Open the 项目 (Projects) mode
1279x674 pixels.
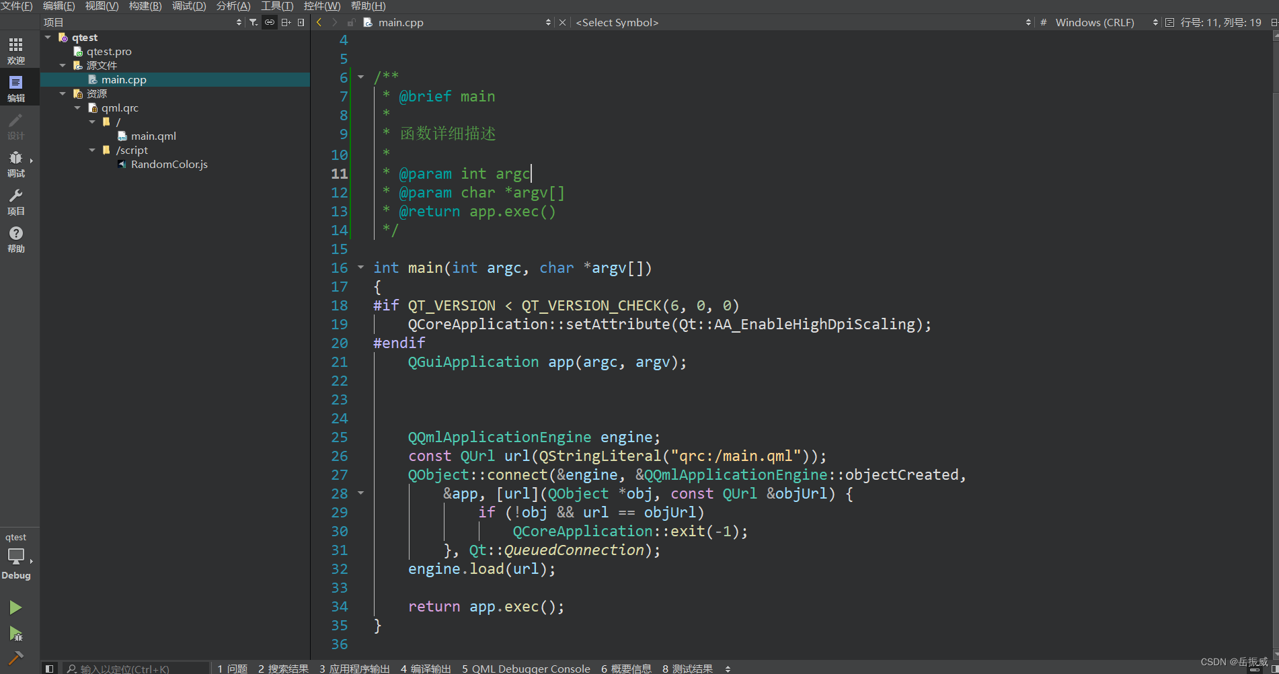coord(16,201)
